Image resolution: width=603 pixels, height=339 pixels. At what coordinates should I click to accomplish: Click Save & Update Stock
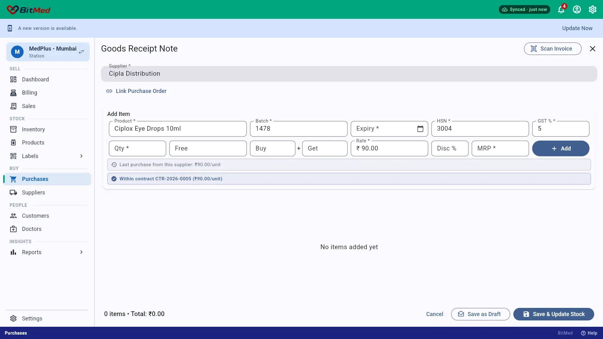pos(554,314)
